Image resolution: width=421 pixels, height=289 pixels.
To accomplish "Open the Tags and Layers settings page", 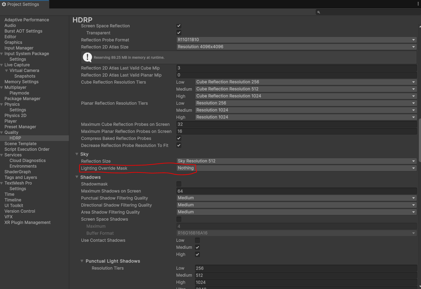I will coord(21,177).
